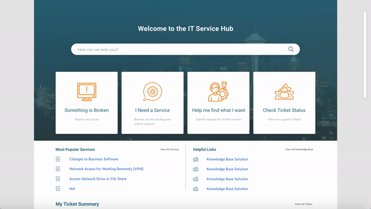371x209 pixels.
Task: Open the third Knowledge Base Solution link
Action: (227, 179)
